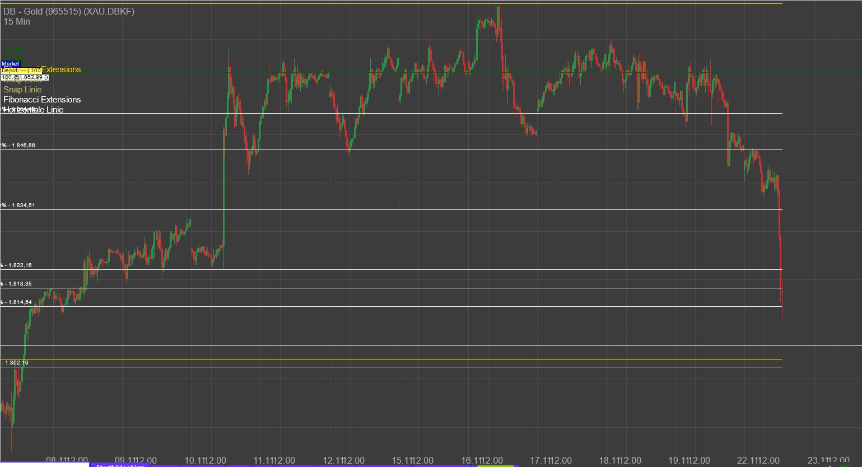This screenshot has width=862, height=467.
Task: Click the 10.11 12:00 time axis label
Action: [204, 461]
